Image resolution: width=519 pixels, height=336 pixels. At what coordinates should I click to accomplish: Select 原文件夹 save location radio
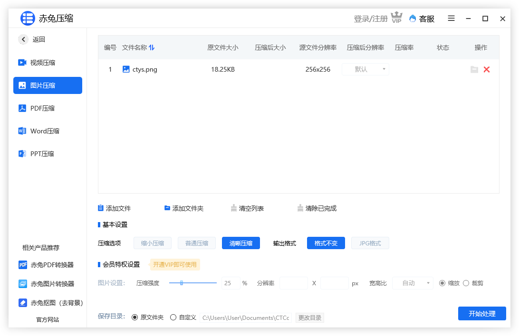[x=135, y=317]
